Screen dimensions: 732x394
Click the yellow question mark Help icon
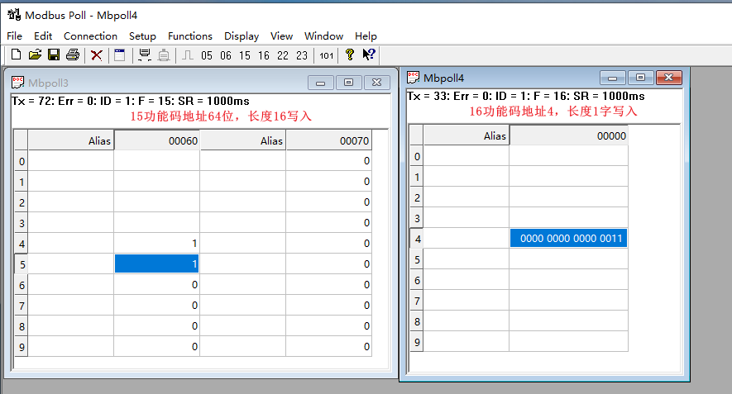click(x=350, y=55)
